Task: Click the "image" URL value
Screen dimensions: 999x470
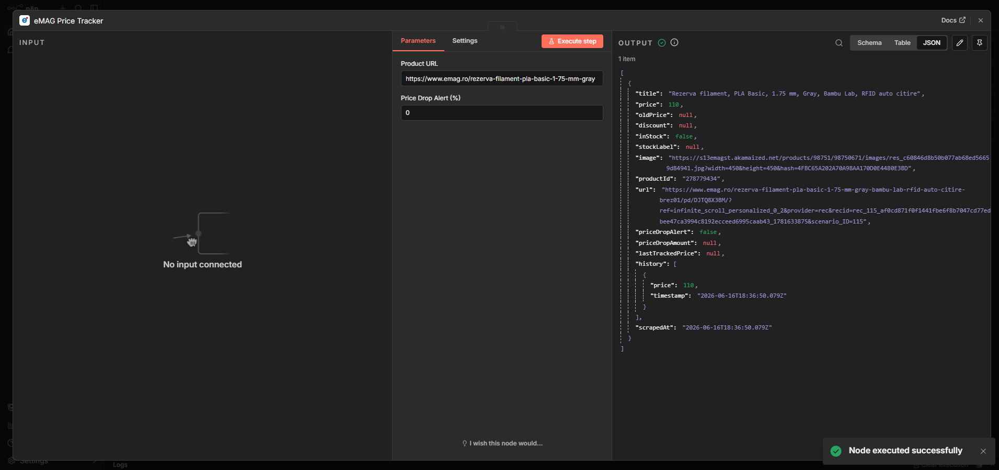Action: tap(828, 163)
